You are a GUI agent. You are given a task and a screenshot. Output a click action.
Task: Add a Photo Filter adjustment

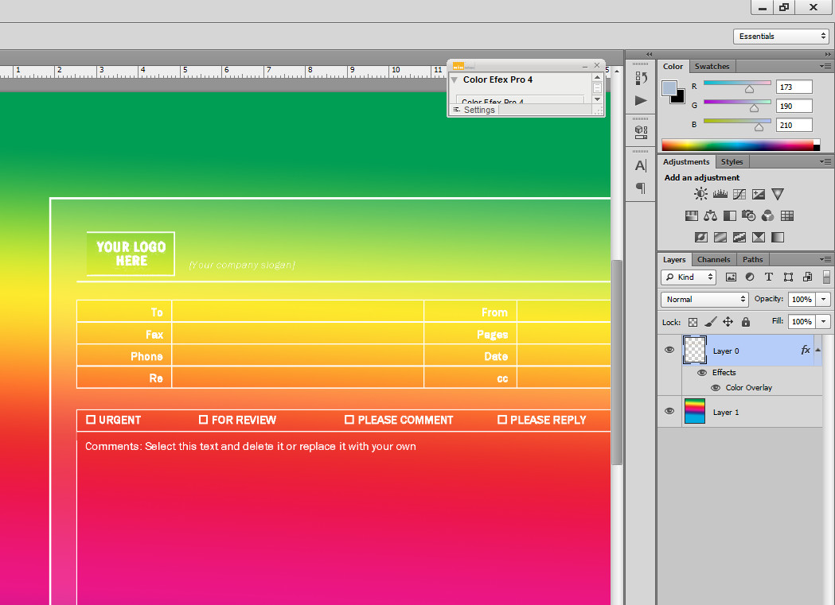click(x=749, y=215)
